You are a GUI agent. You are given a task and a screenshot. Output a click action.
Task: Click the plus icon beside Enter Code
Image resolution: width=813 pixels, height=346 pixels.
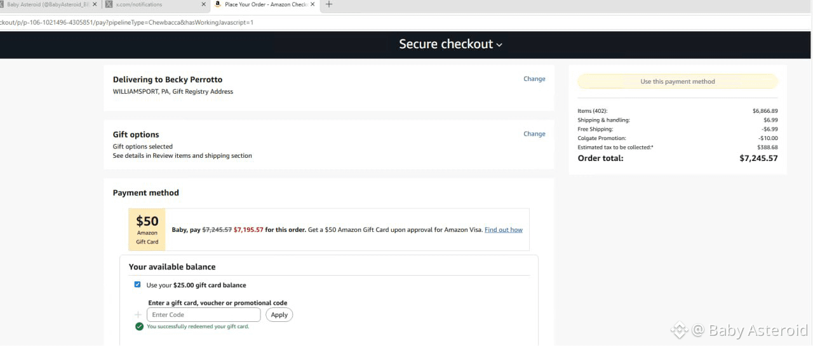click(138, 315)
